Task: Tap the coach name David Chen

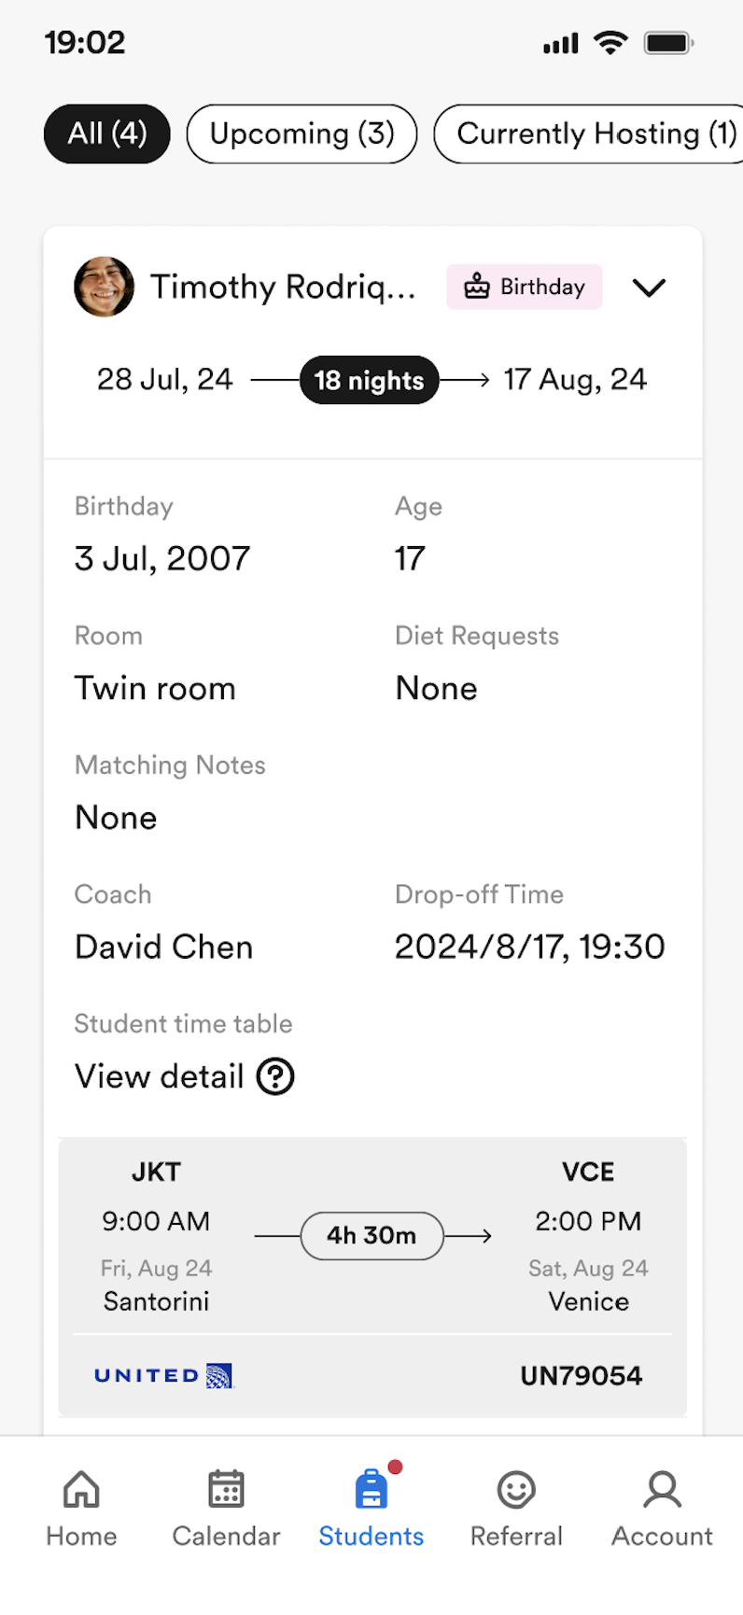Action: coord(164,947)
